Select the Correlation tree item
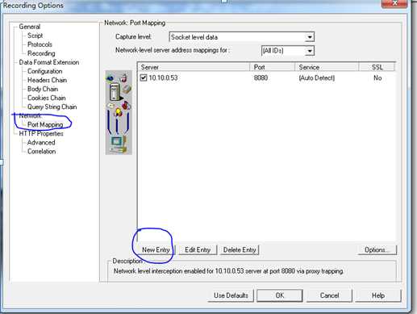This screenshot has width=417, height=314. pos(42,151)
